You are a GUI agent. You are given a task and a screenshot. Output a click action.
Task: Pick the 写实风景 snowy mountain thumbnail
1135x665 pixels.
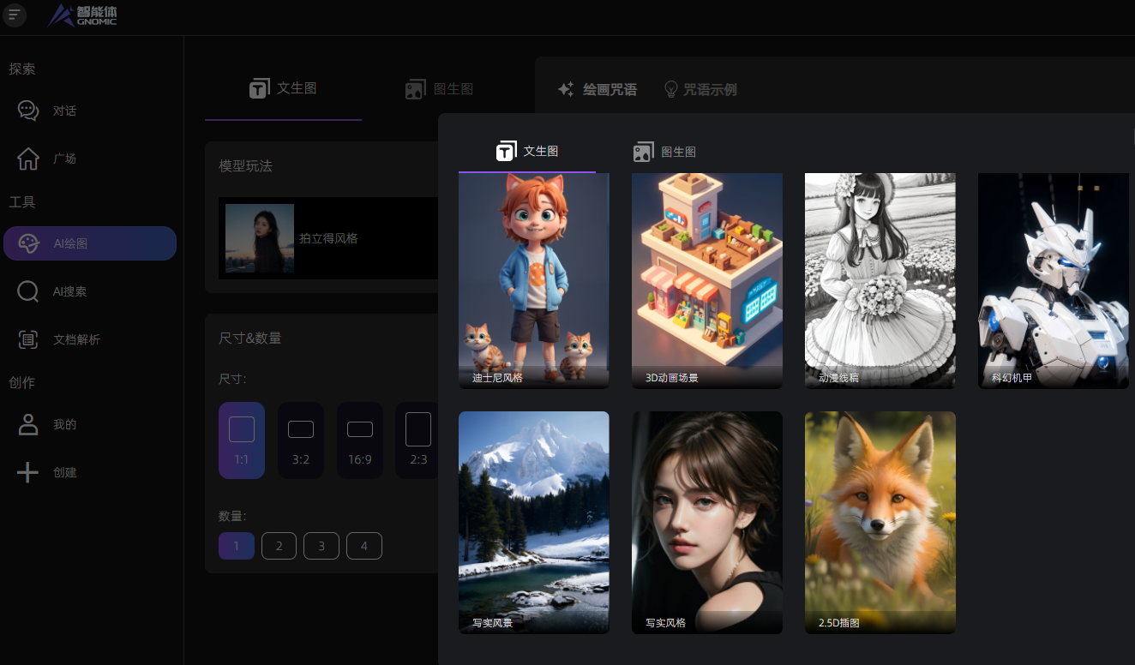point(533,522)
